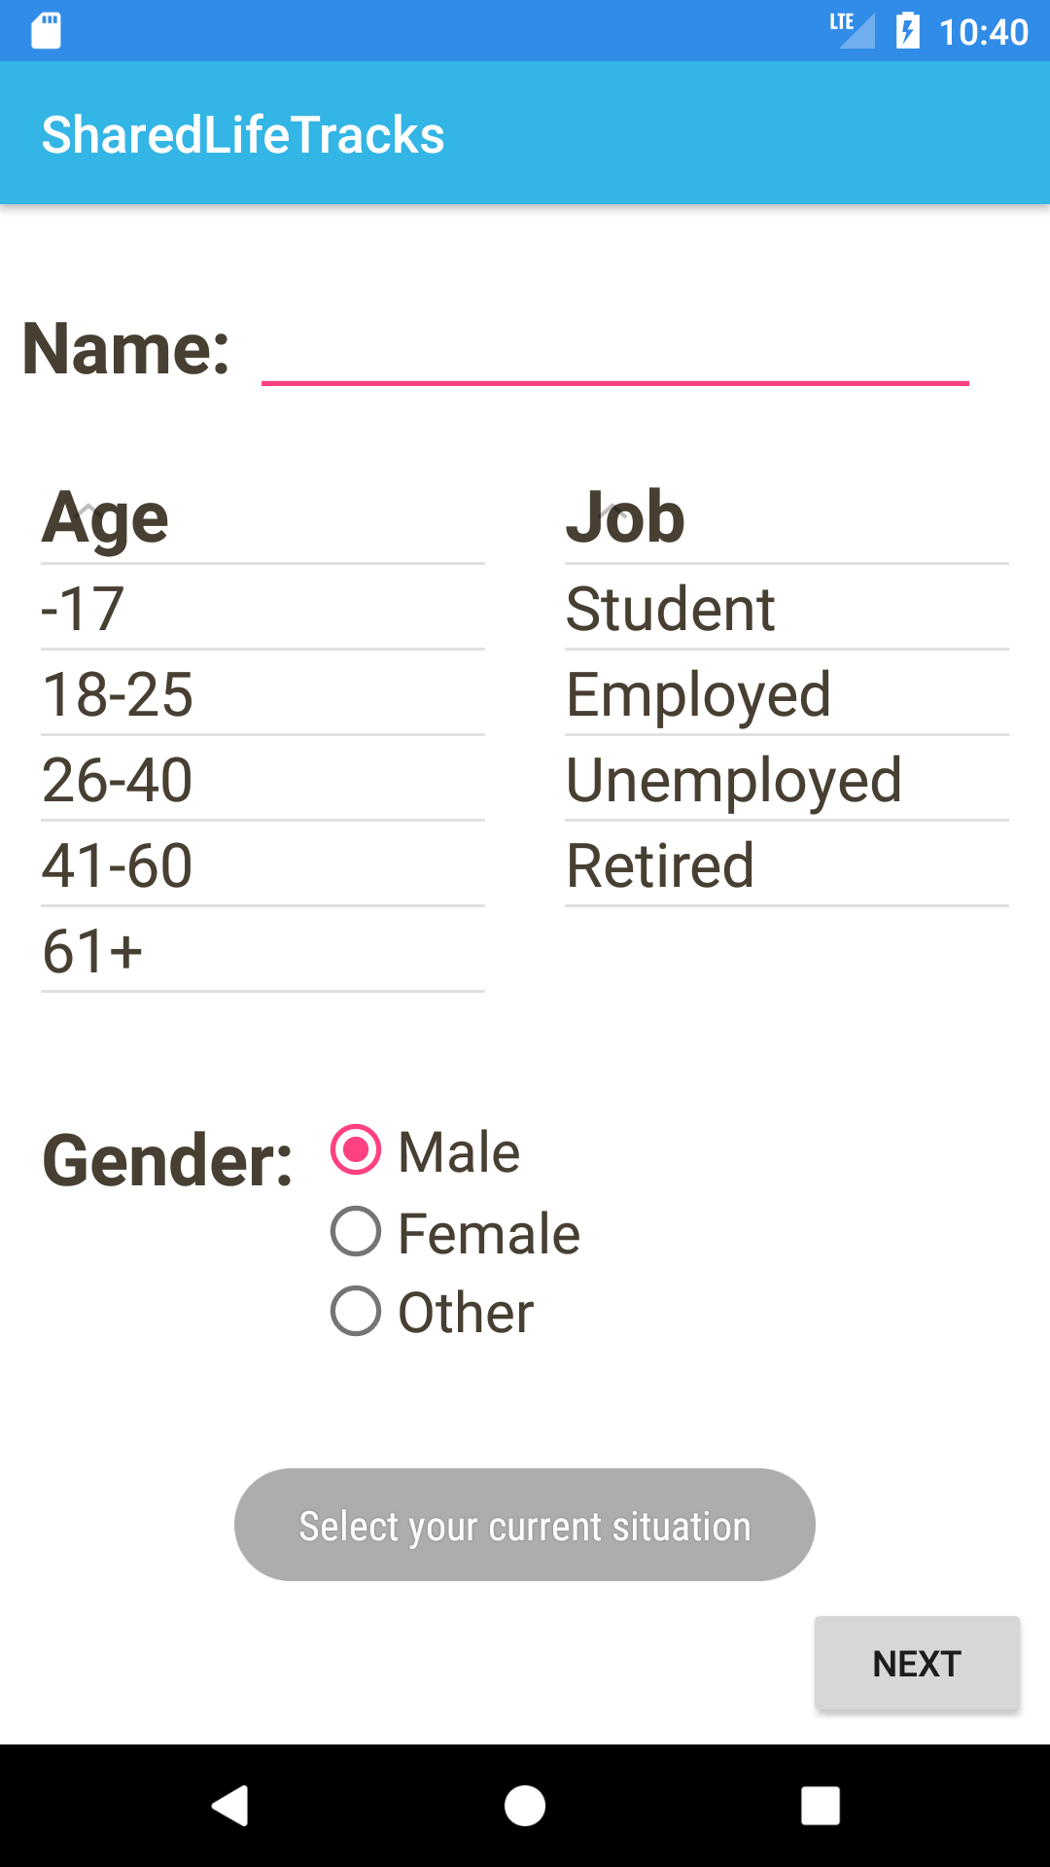Tap the battery charging status icon
This screenshot has height=1867, width=1050.
pos(907,31)
